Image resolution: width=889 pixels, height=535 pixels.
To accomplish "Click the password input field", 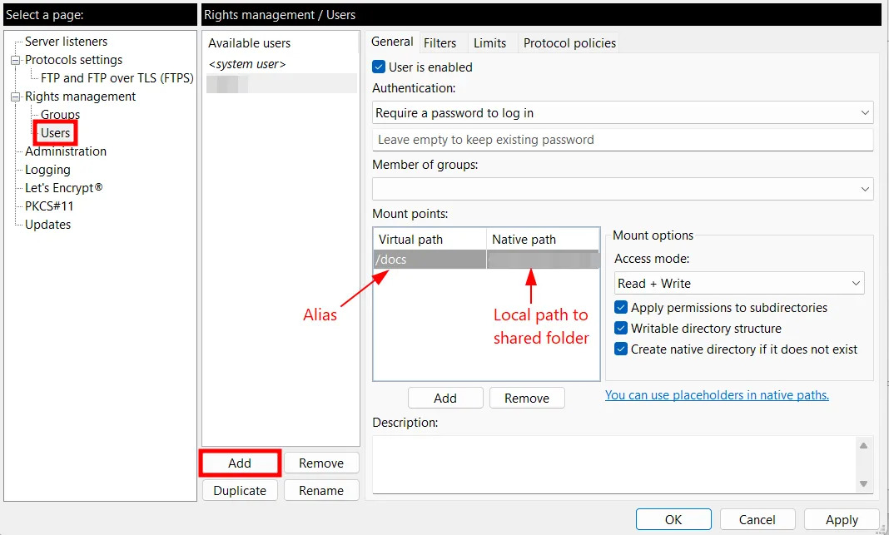I will [x=622, y=140].
